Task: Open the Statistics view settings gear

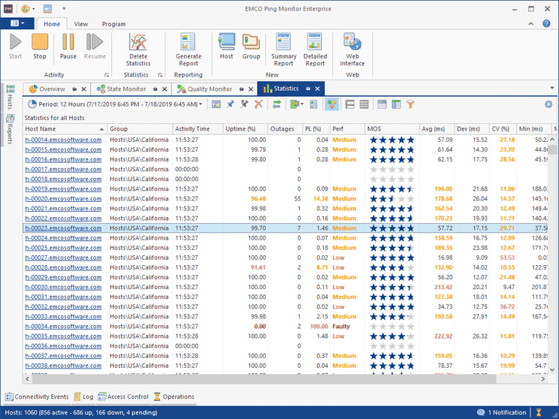Action: (548, 104)
